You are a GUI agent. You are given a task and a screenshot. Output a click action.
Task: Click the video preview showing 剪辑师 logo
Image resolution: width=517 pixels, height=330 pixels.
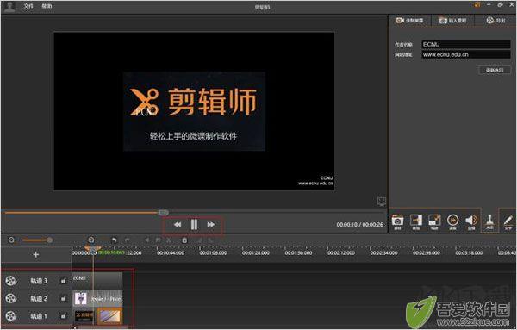click(194, 111)
